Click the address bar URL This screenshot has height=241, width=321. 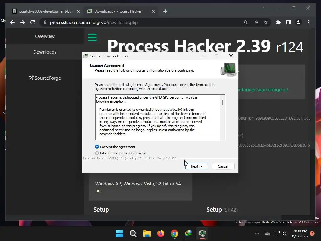point(94,22)
